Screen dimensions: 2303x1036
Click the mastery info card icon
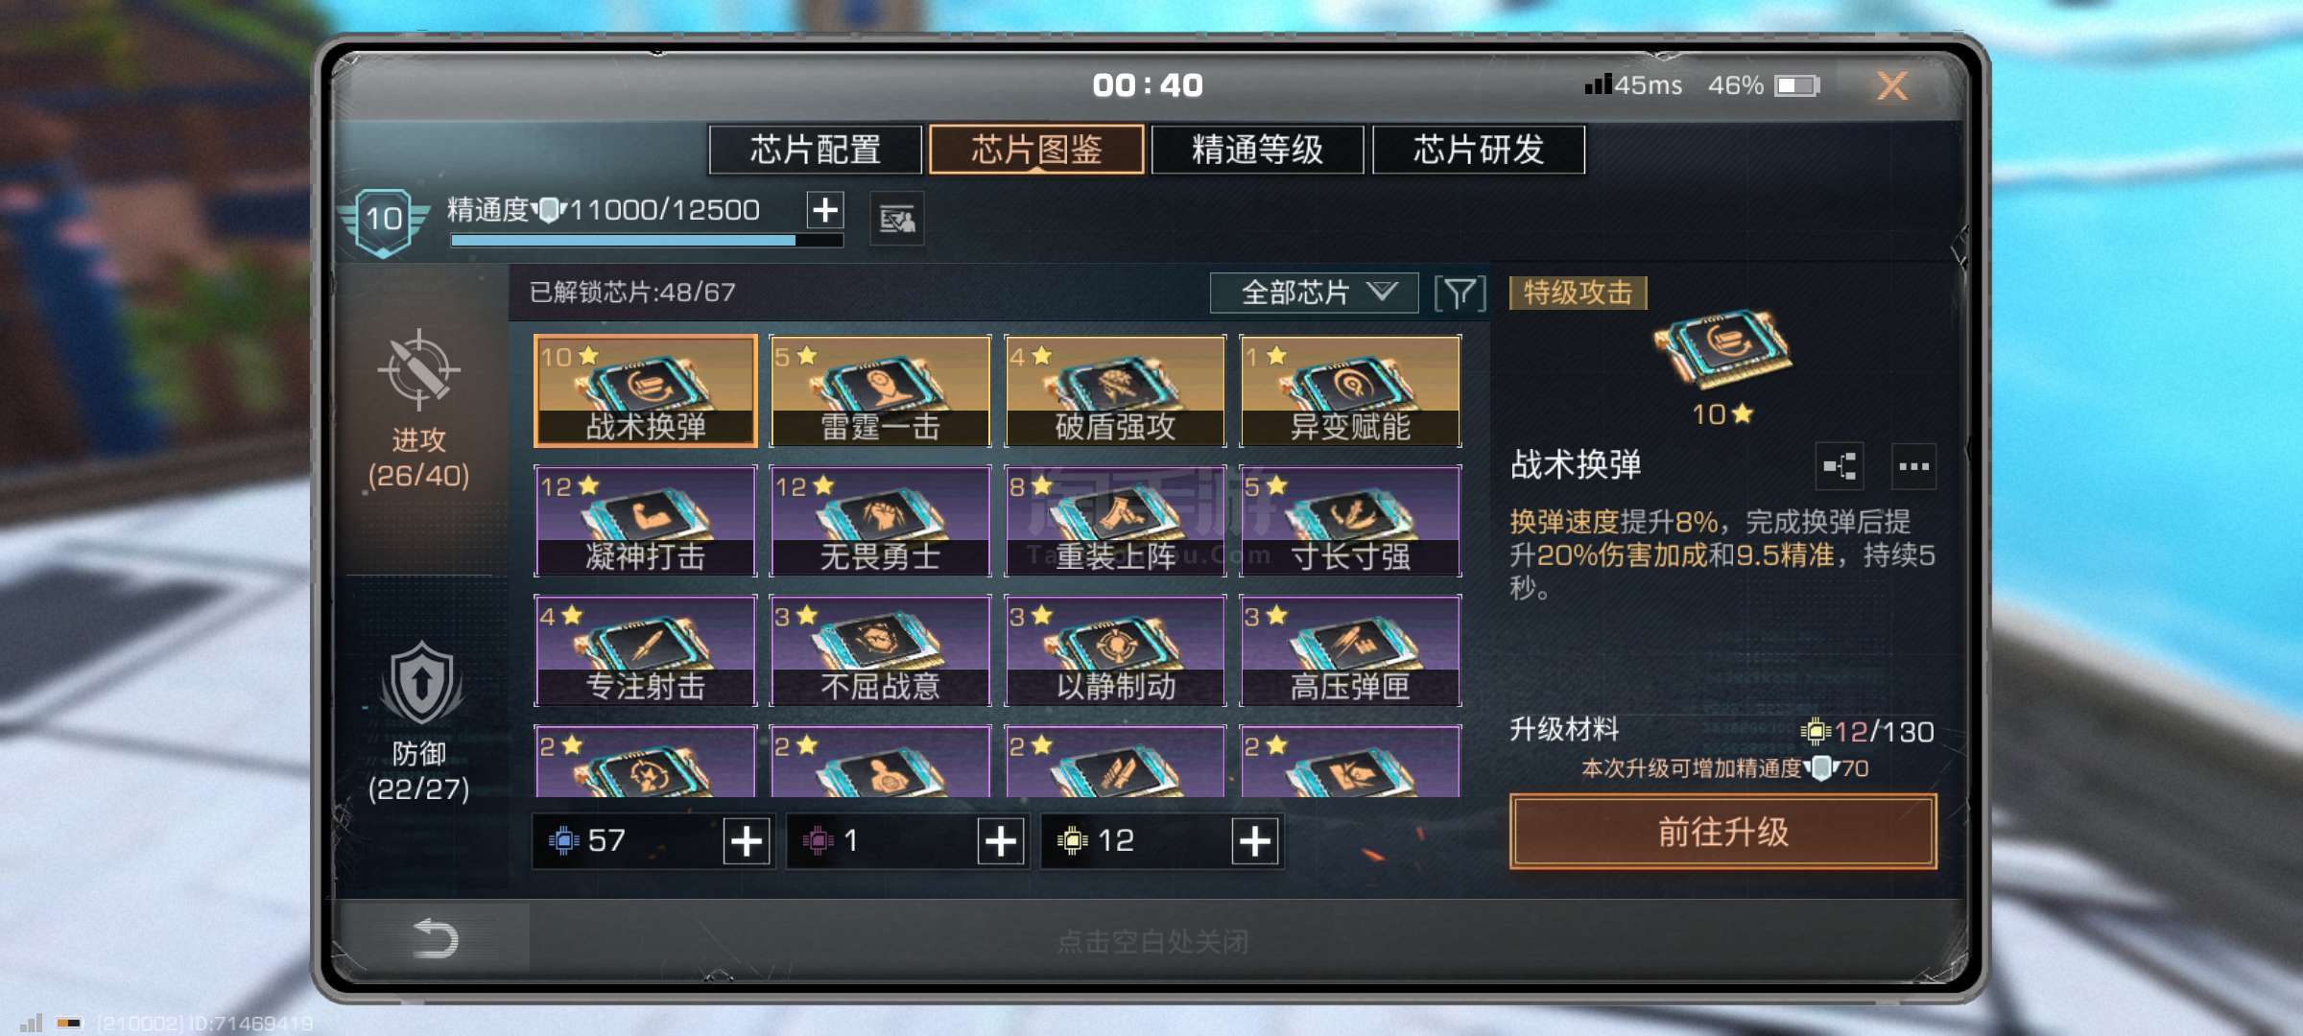click(897, 220)
